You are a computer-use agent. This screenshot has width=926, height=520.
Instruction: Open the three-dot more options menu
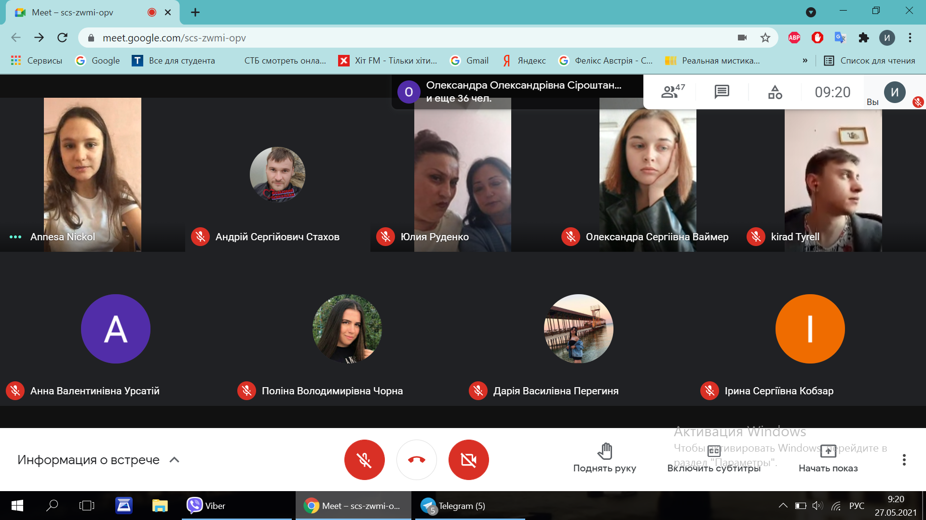point(904,460)
